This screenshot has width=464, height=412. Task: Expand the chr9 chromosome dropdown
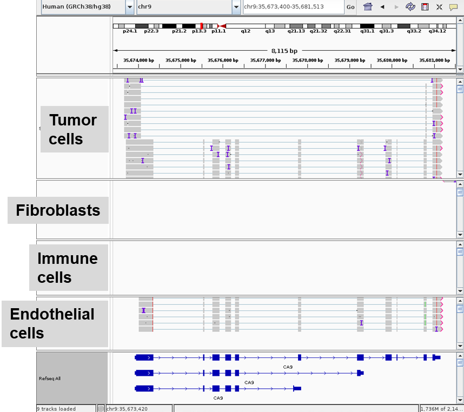point(236,7)
